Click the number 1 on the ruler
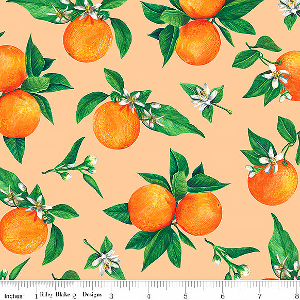This screenshot has width=300, height=300. (x=36, y=296)
